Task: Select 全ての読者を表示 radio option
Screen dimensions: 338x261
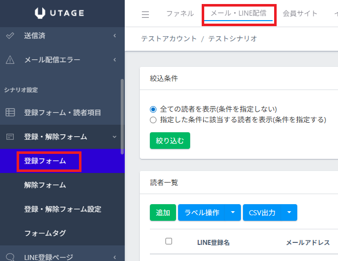Action: [153, 109]
